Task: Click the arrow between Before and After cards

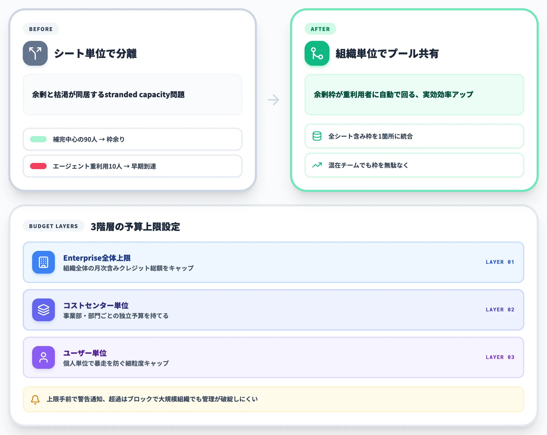Action: (273, 100)
